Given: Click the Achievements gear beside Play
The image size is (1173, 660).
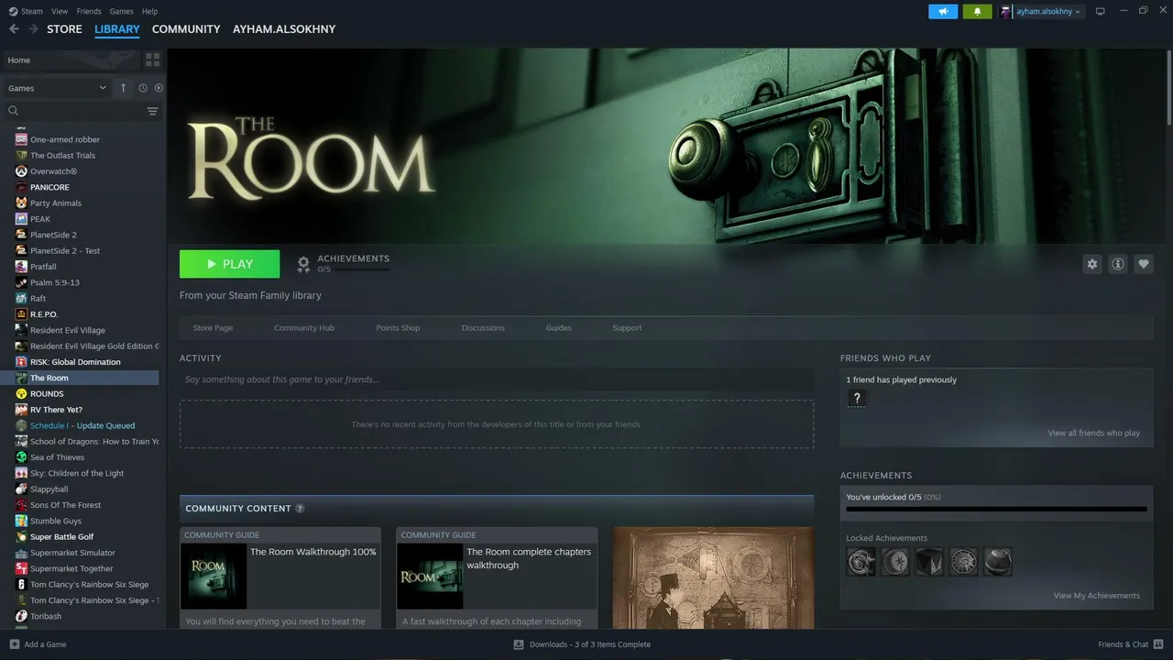Looking at the screenshot, I should pyautogui.click(x=303, y=265).
